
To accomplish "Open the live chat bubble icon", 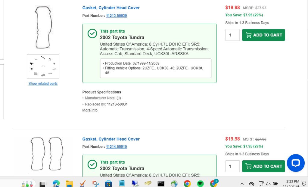I will [296, 163].
